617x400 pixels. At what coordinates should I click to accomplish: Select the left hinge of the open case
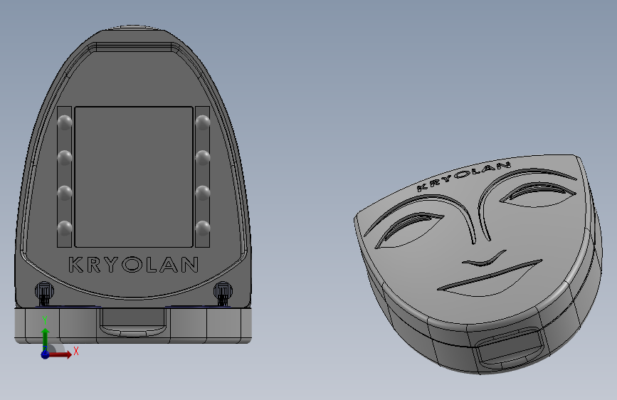(x=44, y=293)
